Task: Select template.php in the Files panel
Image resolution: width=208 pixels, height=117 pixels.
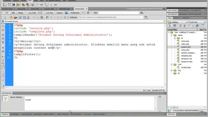Action: pyautogui.click(x=186, y=56)
